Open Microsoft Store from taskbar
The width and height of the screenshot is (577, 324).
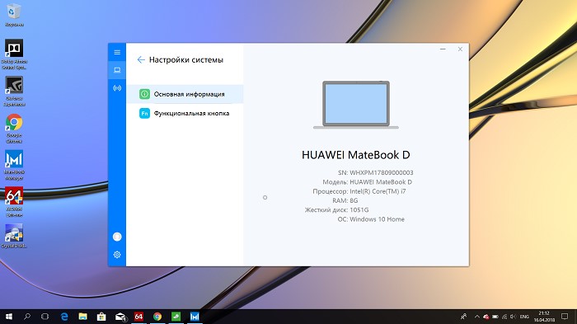point(101,317)
